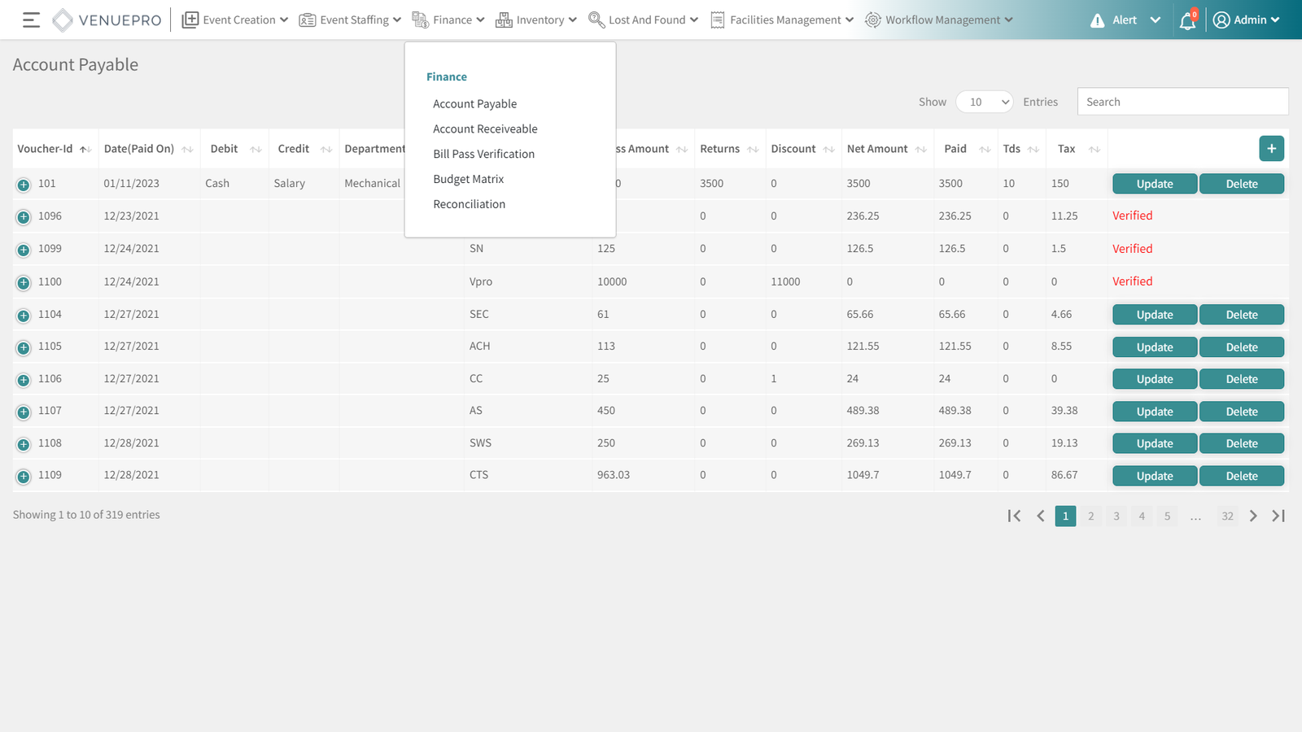
Task: Delete voucher 1107 entry
Action: 1241,412
